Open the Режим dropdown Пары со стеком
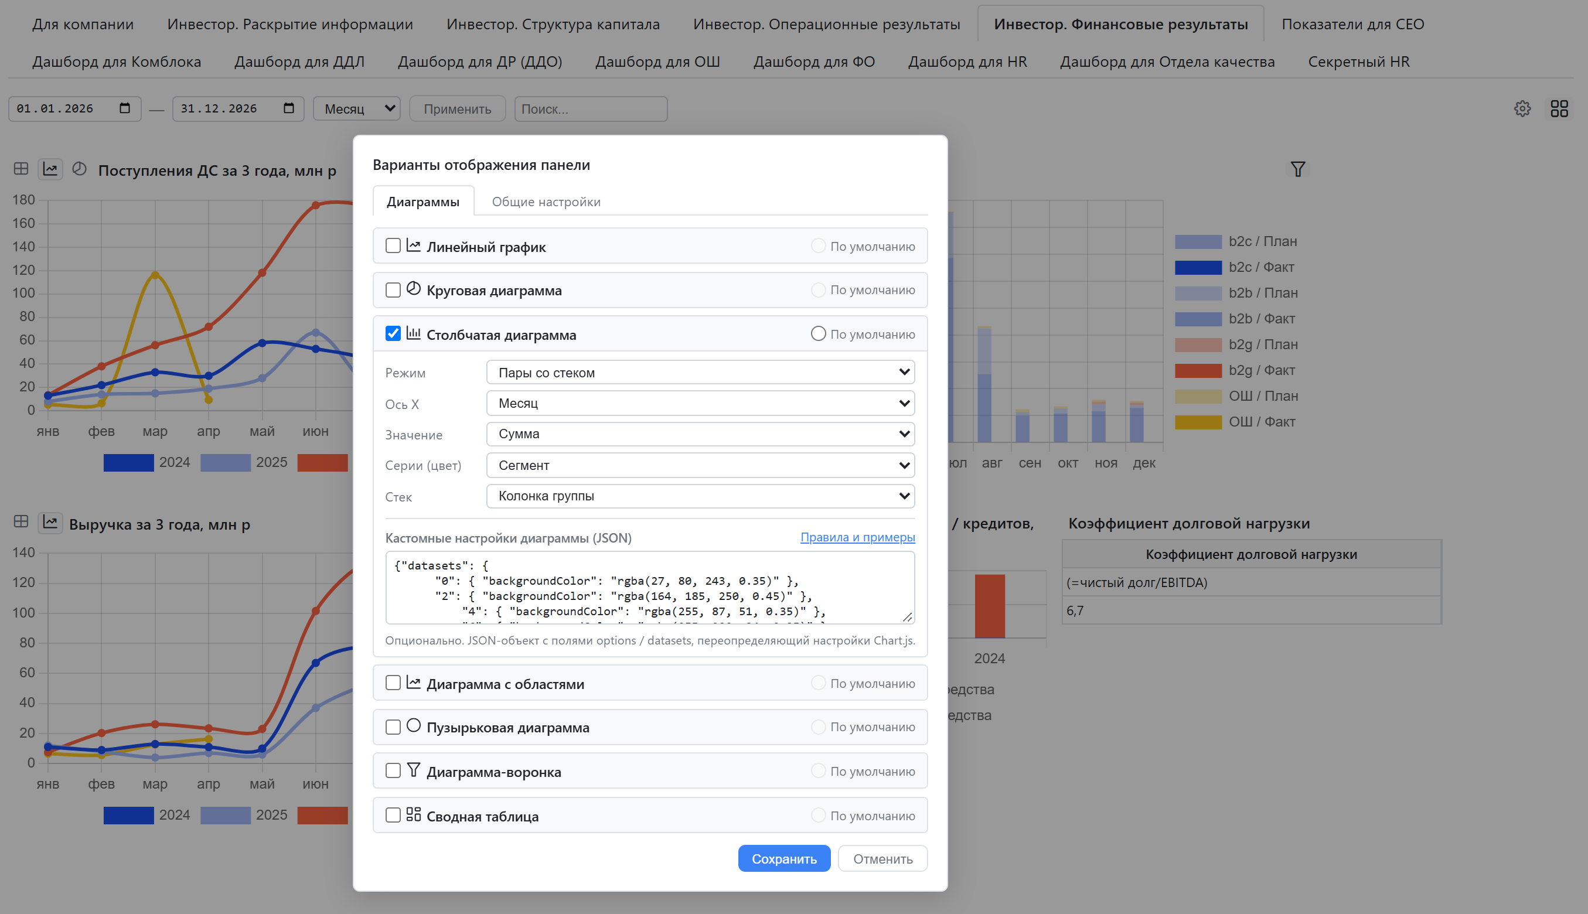Screen dimensions: 1588x914 coord(700,372)
